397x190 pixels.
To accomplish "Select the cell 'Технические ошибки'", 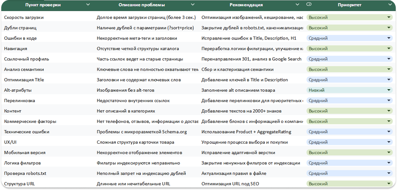I will 27,132.
